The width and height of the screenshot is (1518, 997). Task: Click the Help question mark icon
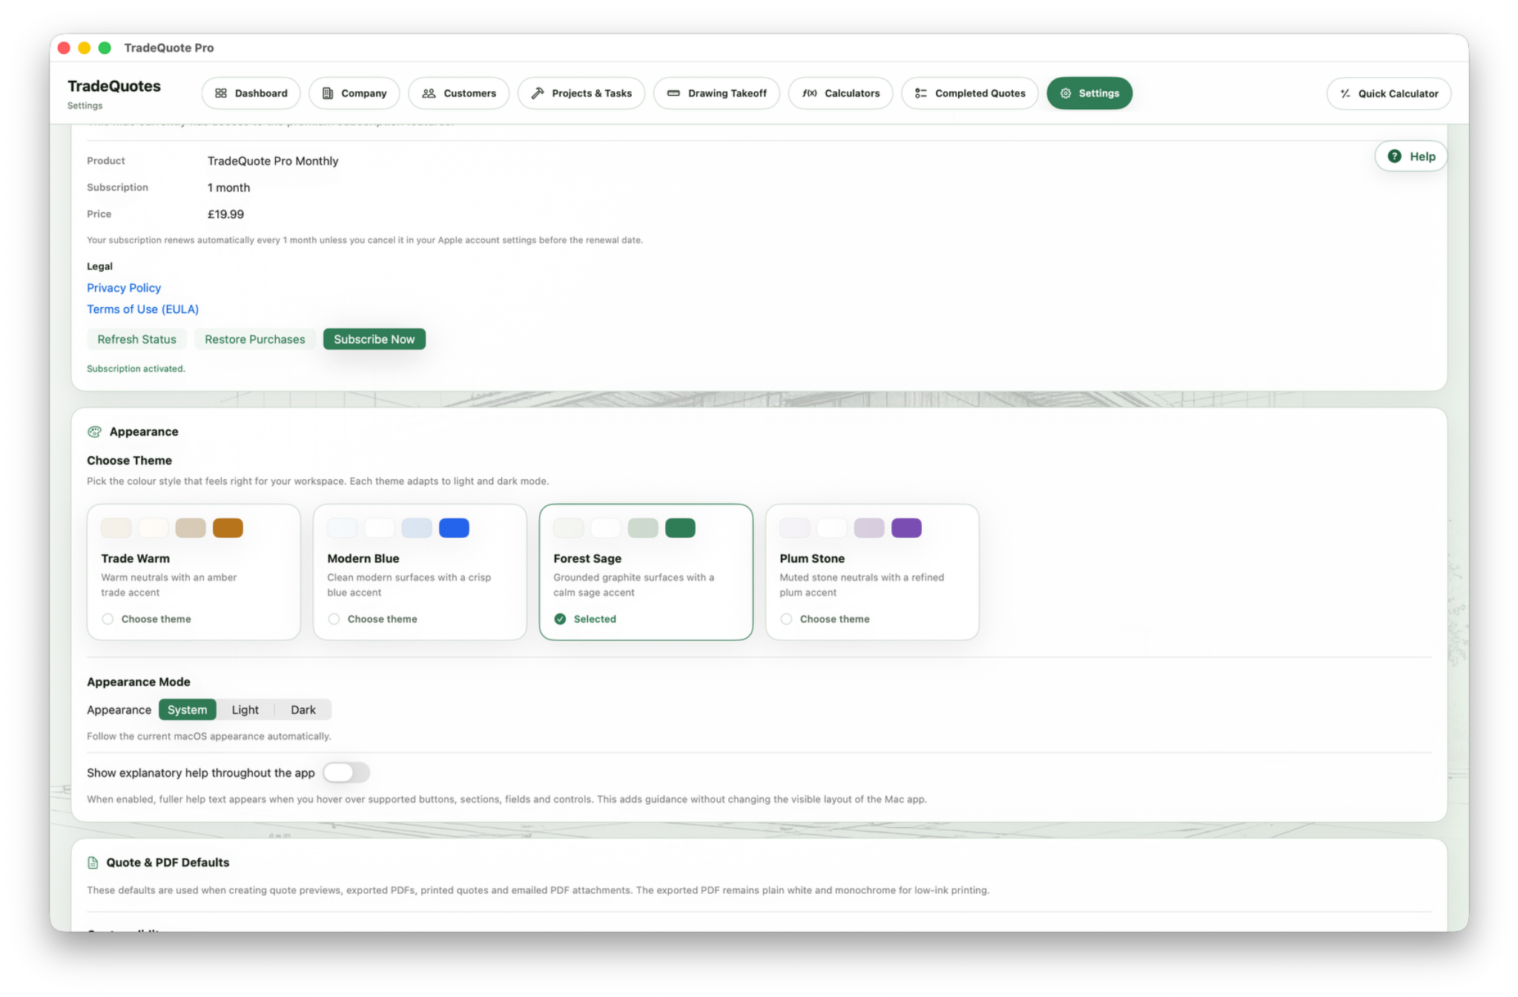pos(1394,157)
